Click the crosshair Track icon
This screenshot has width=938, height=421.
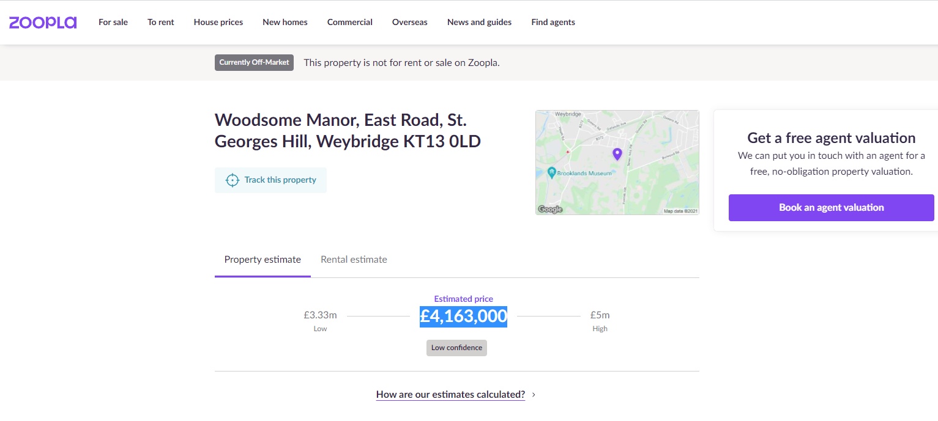(x=232, y=180)
